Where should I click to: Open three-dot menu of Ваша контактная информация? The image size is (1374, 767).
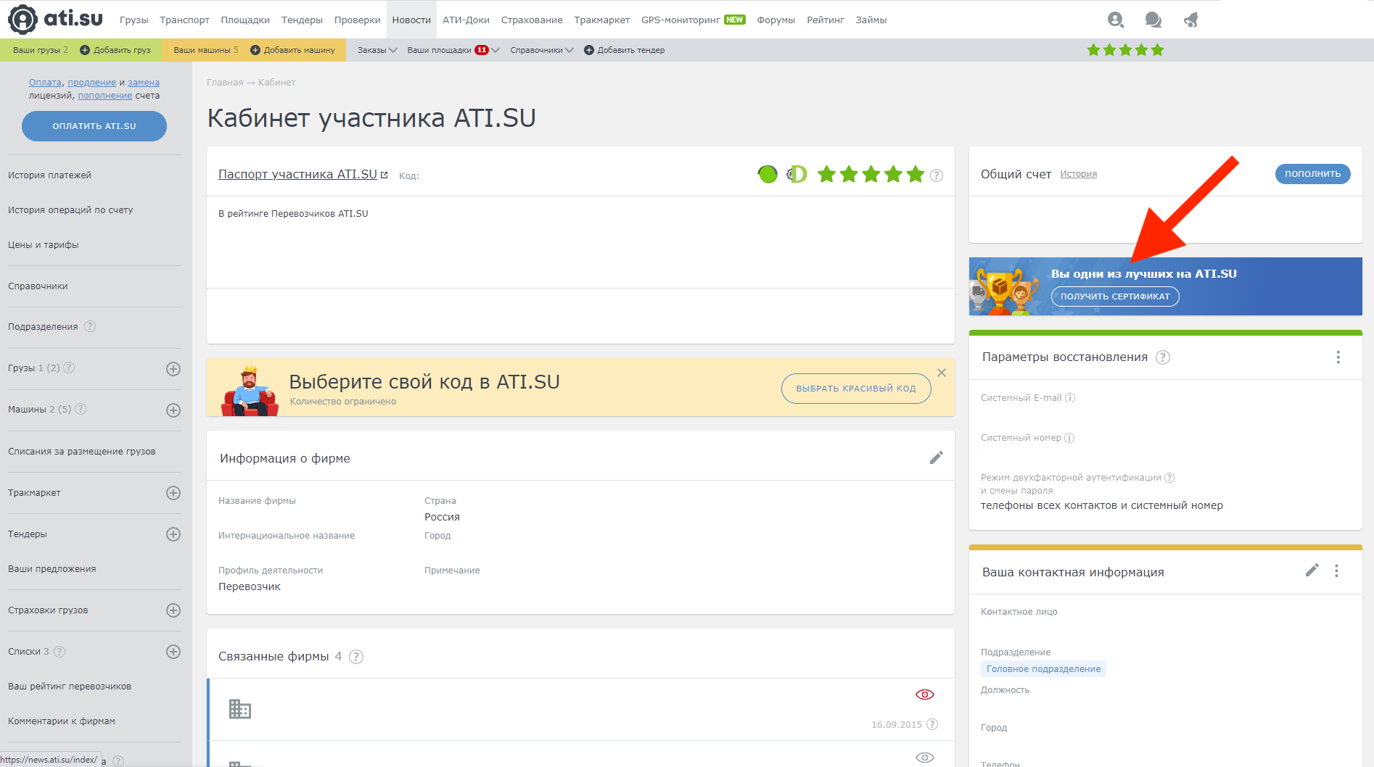coord(1336,571)
